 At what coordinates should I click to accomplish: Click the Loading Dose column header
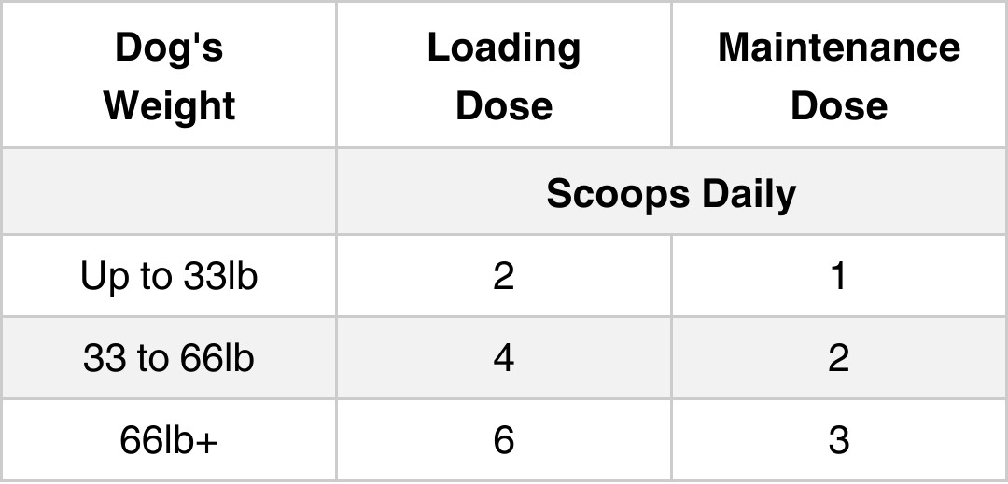[504, 76]
